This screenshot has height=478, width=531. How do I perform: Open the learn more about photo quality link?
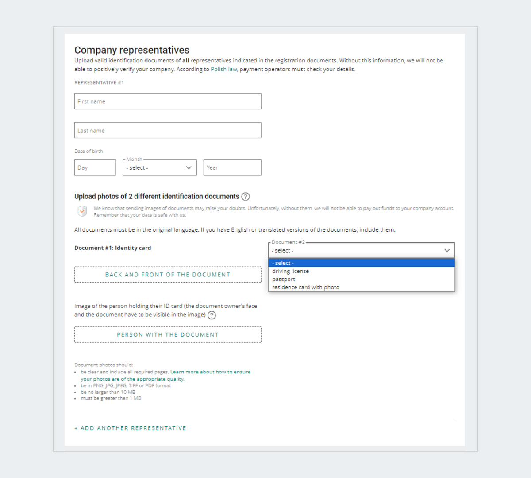(x=210, y=372)
